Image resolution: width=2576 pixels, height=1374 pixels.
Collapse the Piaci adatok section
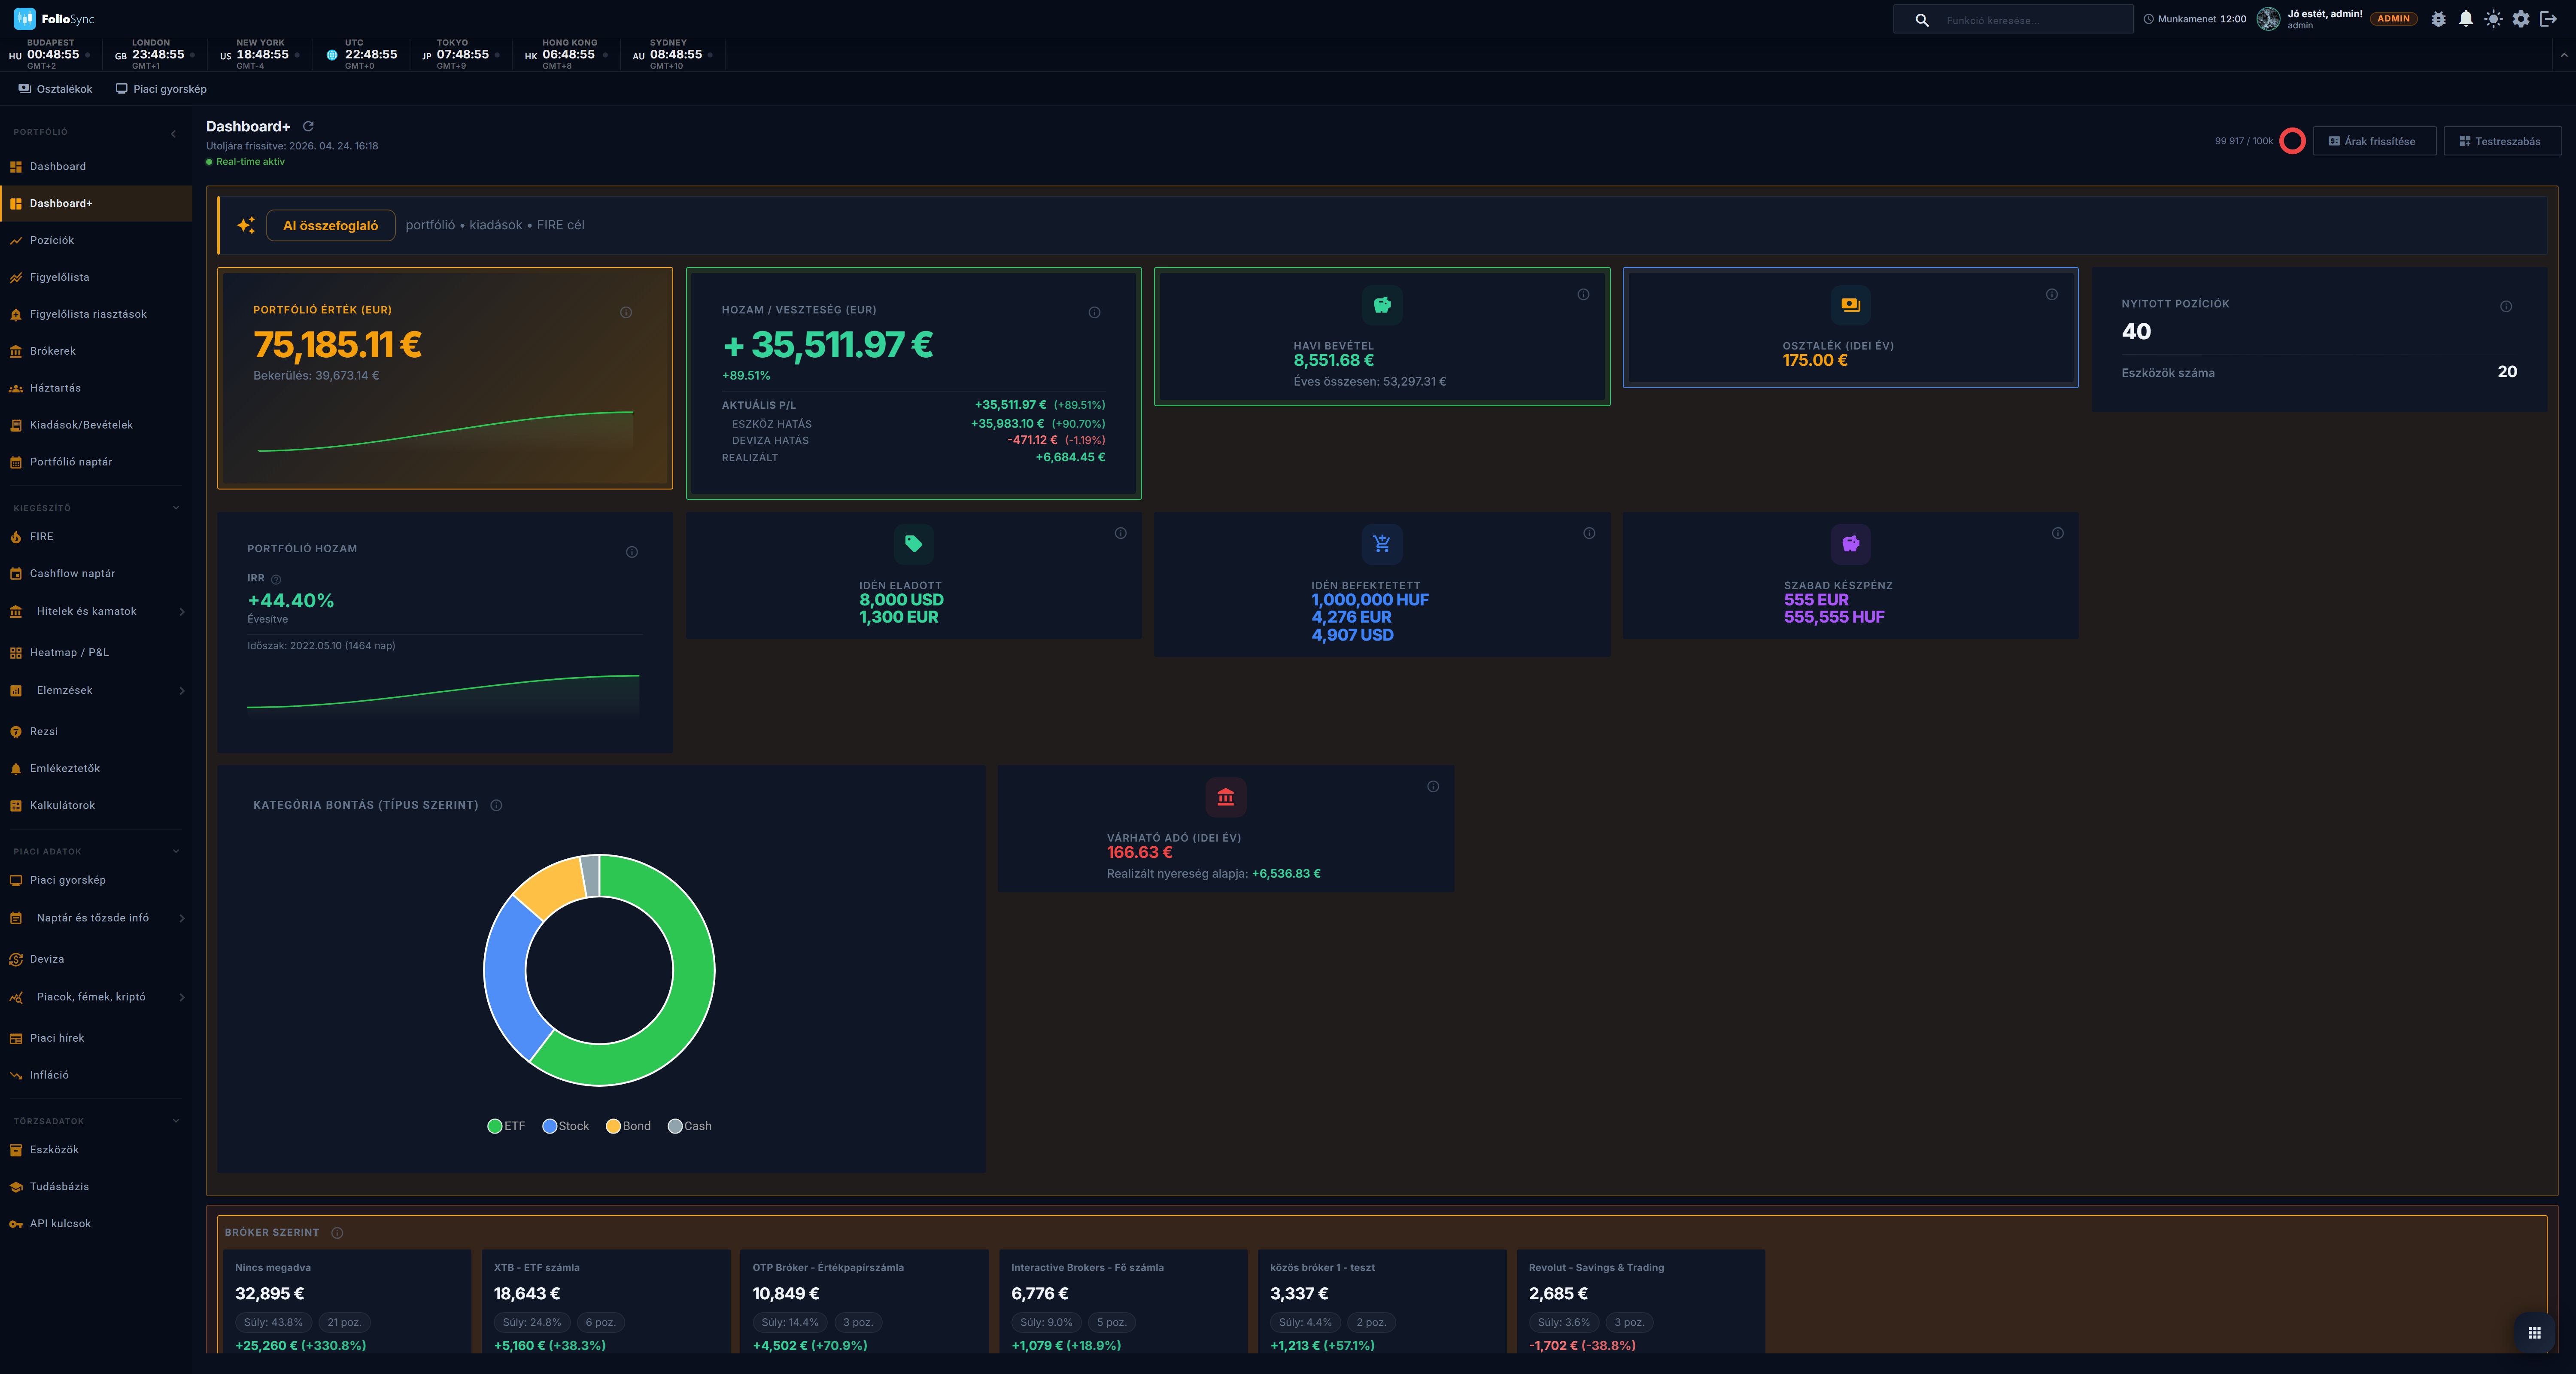point(176,852)
